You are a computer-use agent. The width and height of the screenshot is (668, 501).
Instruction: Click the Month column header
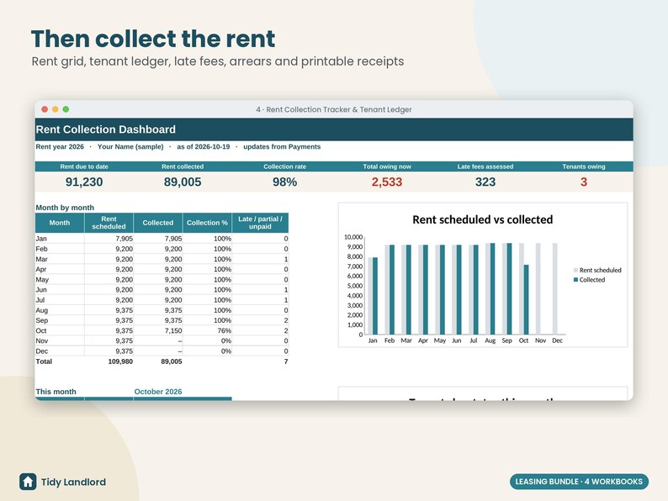pos(60,223)
